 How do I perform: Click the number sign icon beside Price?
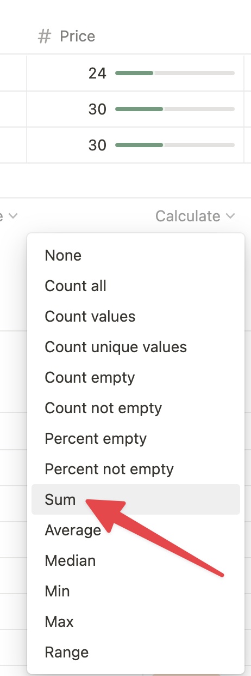point(45,37)
